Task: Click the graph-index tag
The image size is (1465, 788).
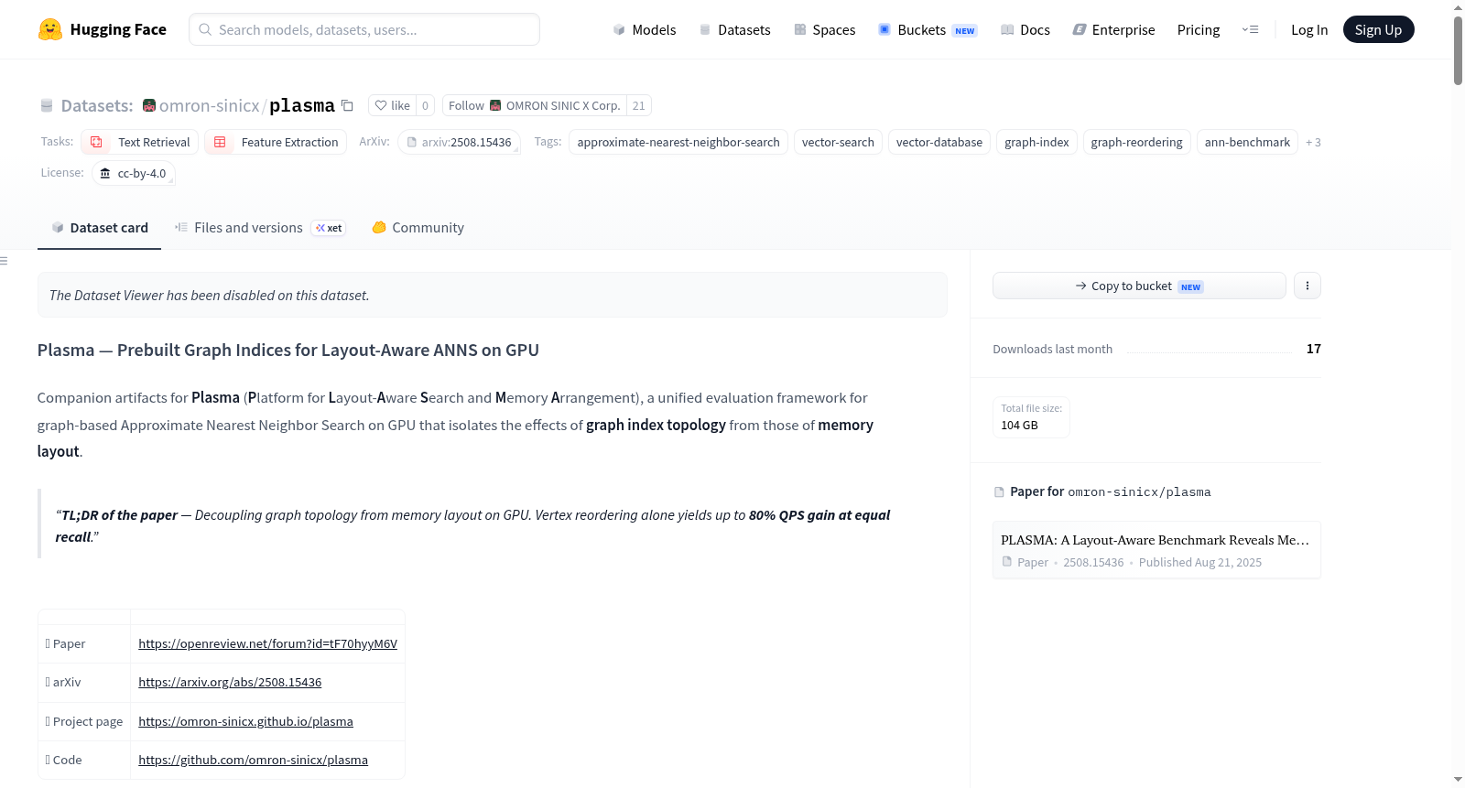Action: (x=1036, y=142)
